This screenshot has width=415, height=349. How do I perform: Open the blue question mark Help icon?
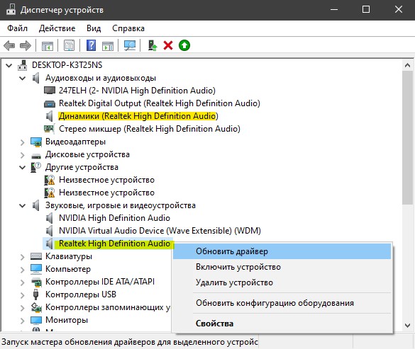click(91, 45)
